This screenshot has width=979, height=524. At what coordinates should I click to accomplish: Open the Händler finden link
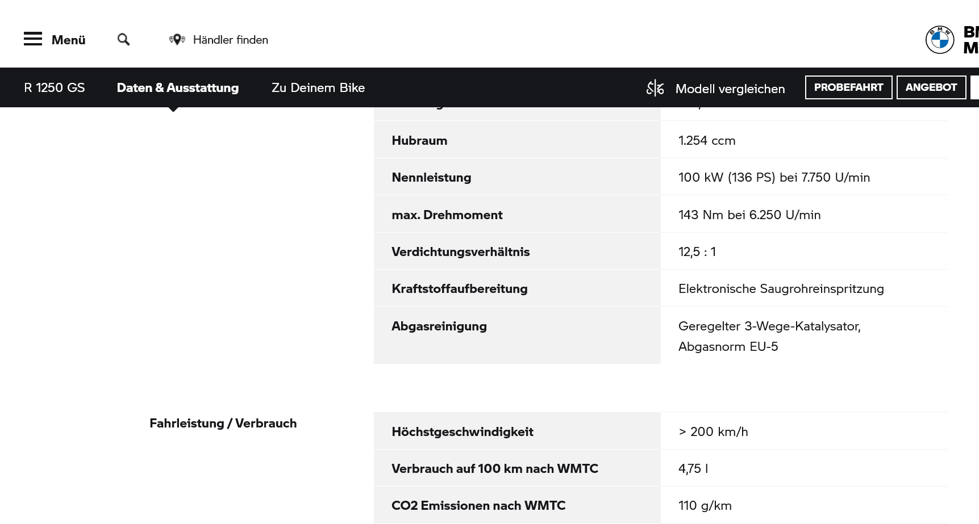pyautogui.click(x=230, y=40)
